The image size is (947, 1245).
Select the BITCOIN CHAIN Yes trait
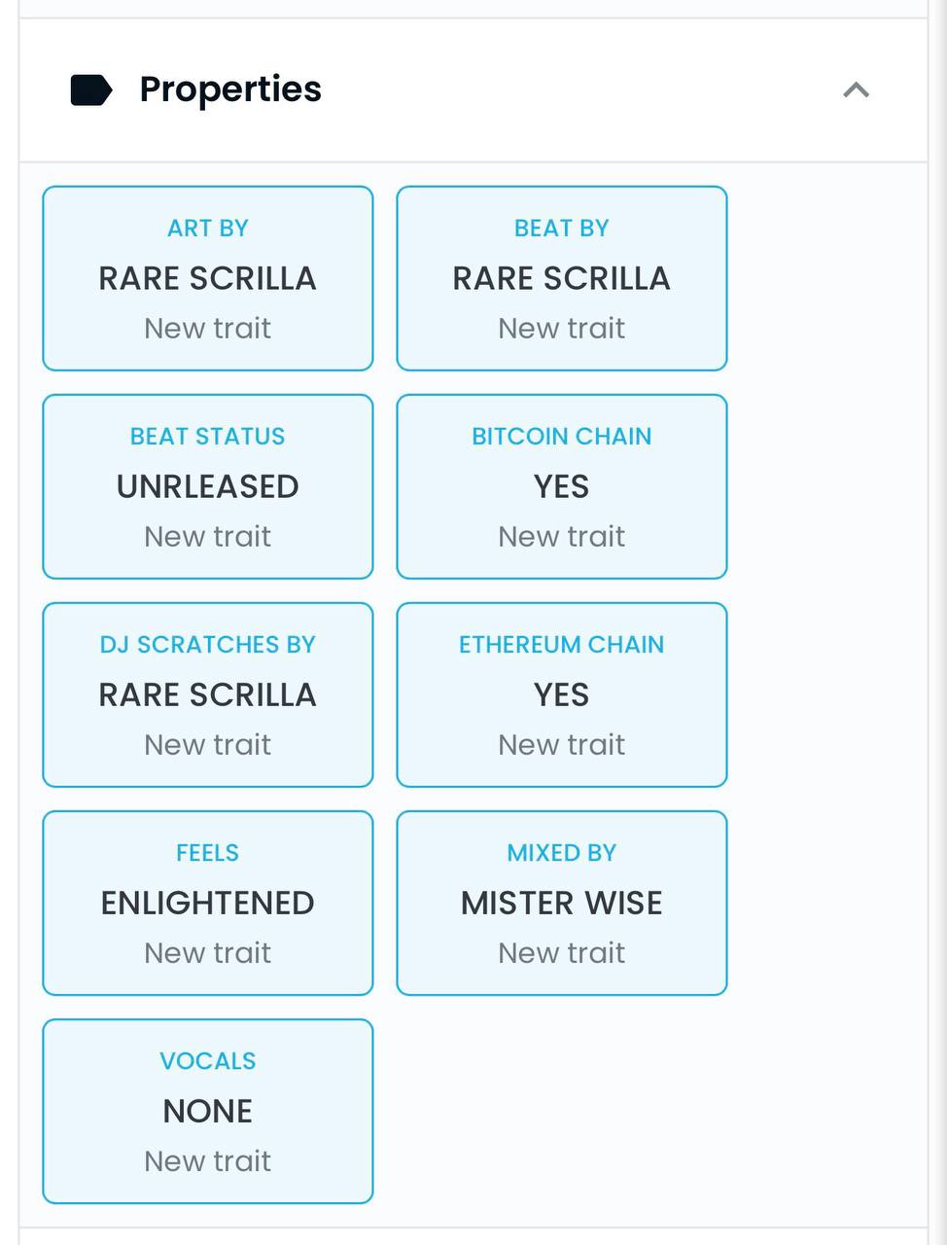[562, 486]
